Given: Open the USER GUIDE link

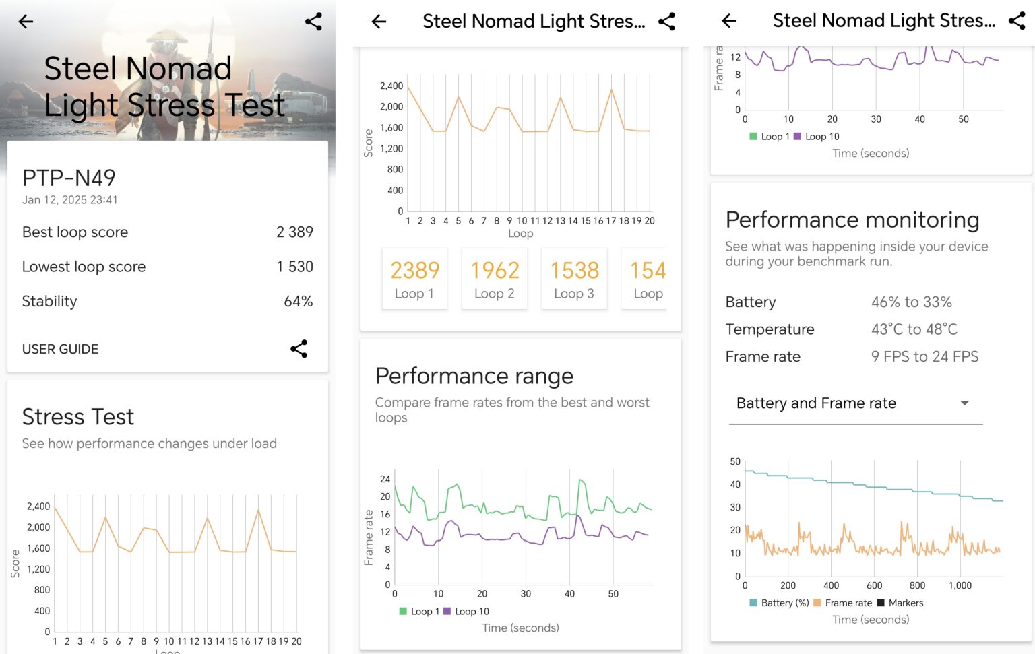Looking at the screenshot, I should tap(60, 349).
